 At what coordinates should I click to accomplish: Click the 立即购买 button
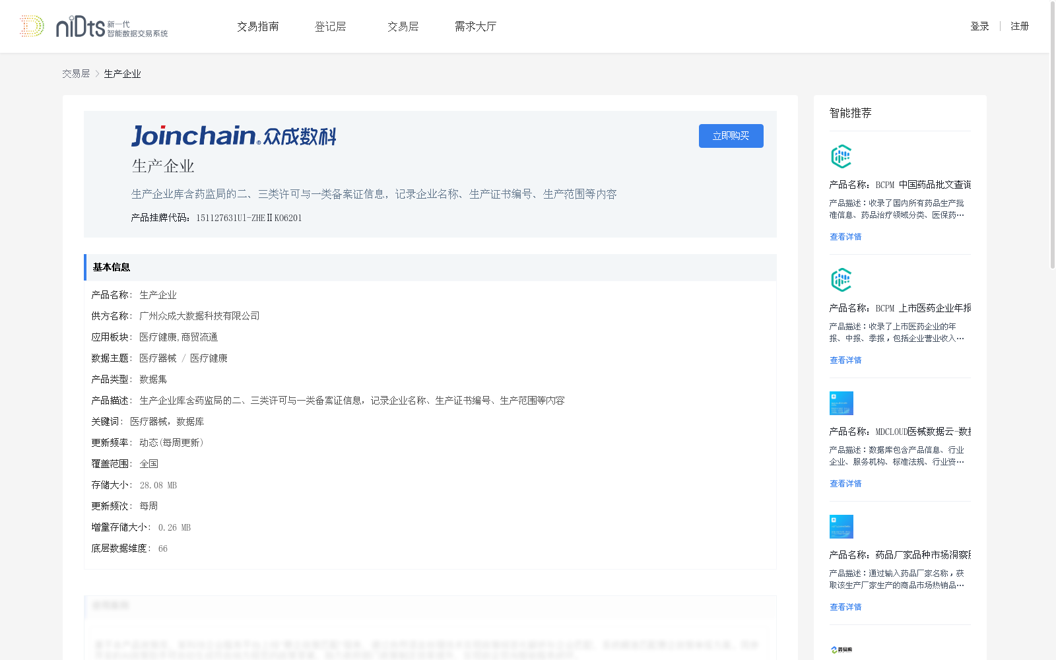click(731, 136)
